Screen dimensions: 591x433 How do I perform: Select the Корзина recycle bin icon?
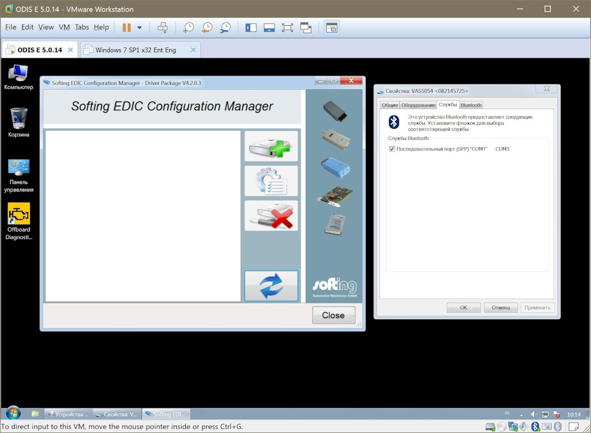pyautogui.click(x=18, y=123)
